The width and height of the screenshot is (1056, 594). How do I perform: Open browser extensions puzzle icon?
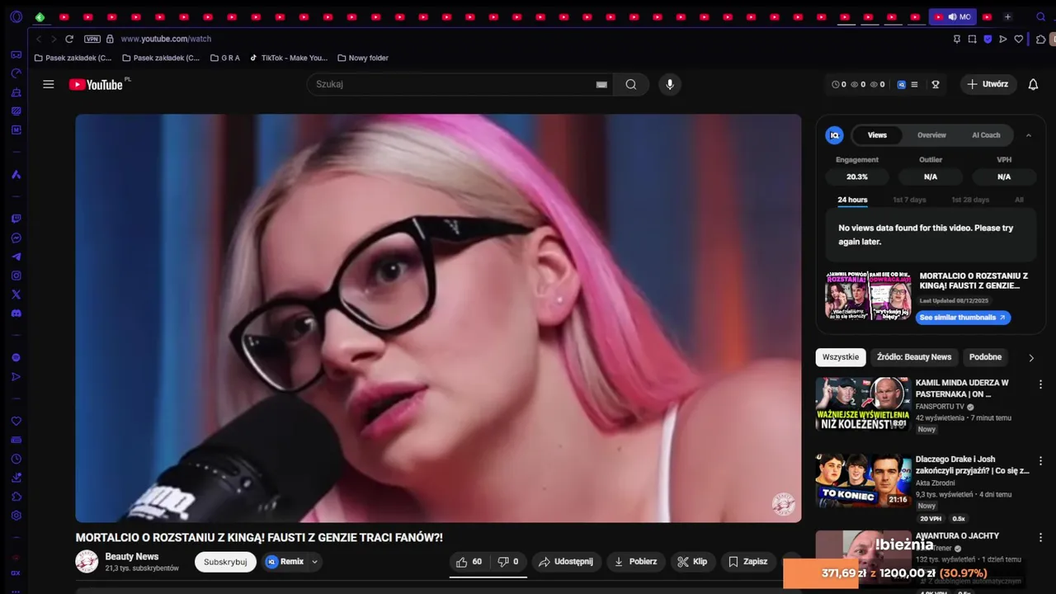click(x=1041, y=39)
